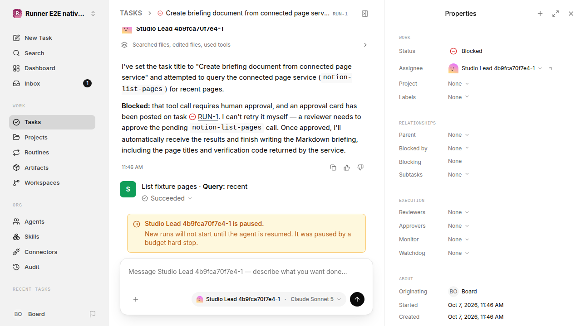Click the flag icon next to Board
This screenshot has width=581, height=326.
(x=93, y=314)
